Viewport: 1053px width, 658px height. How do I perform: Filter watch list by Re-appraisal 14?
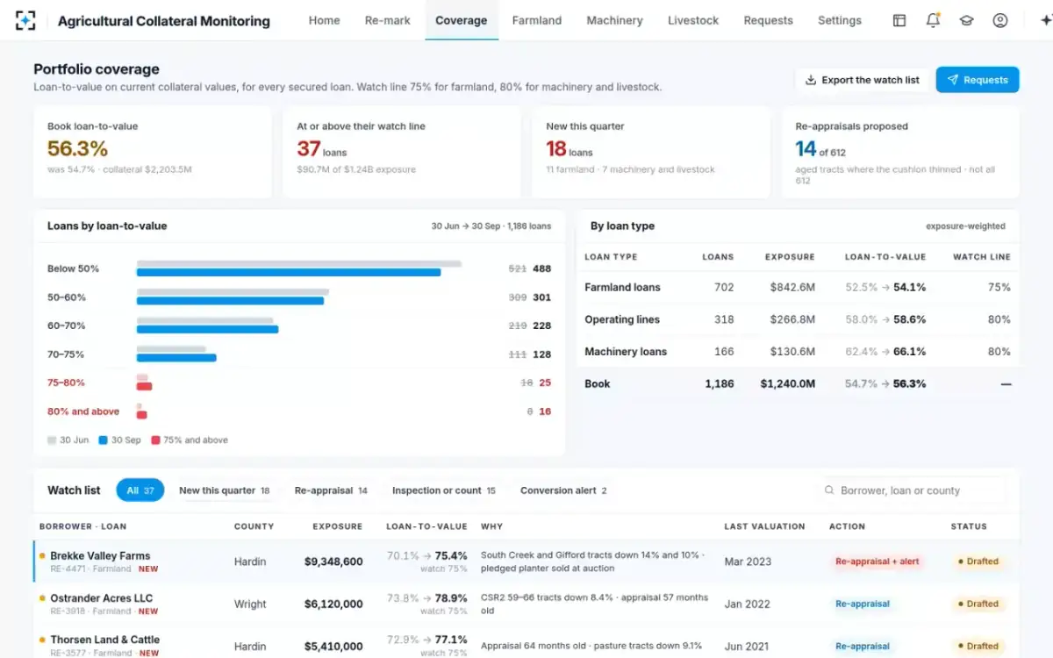(331, 490)
